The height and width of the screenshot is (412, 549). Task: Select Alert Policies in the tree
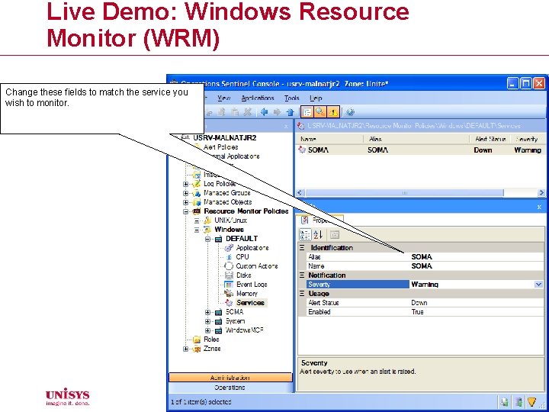pos(220,147)
